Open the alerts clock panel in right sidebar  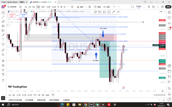[x=169, y=18]
